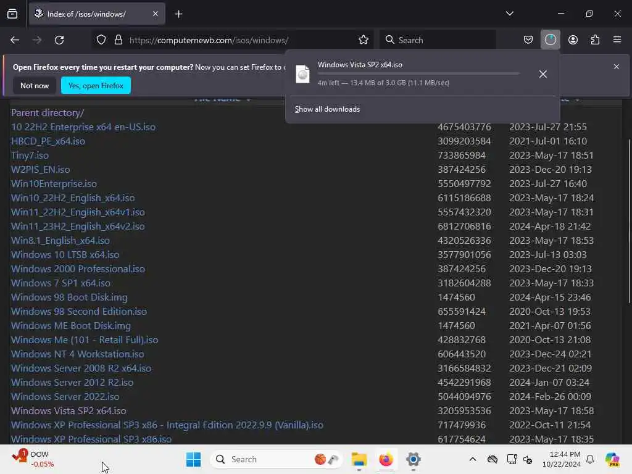This screenshot has width=632, height=474.
Task: Click the page vertical scrollbar
Action: [x=629, y=221]
